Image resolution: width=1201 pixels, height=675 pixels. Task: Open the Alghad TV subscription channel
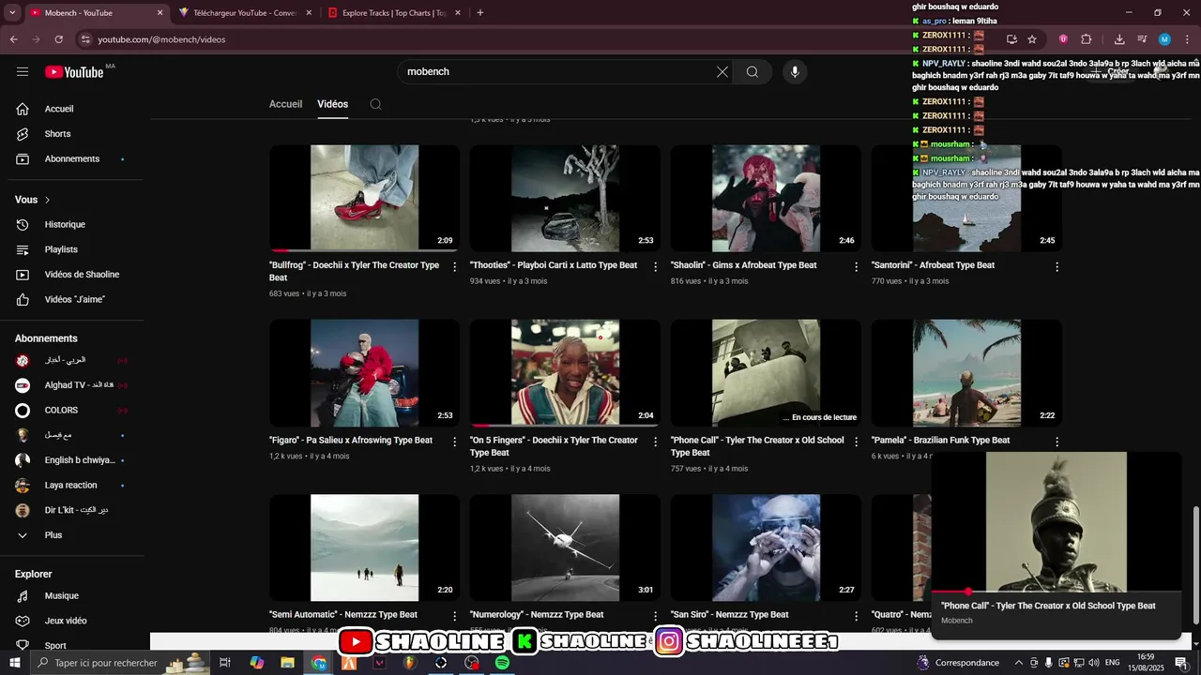pos(72,385)
